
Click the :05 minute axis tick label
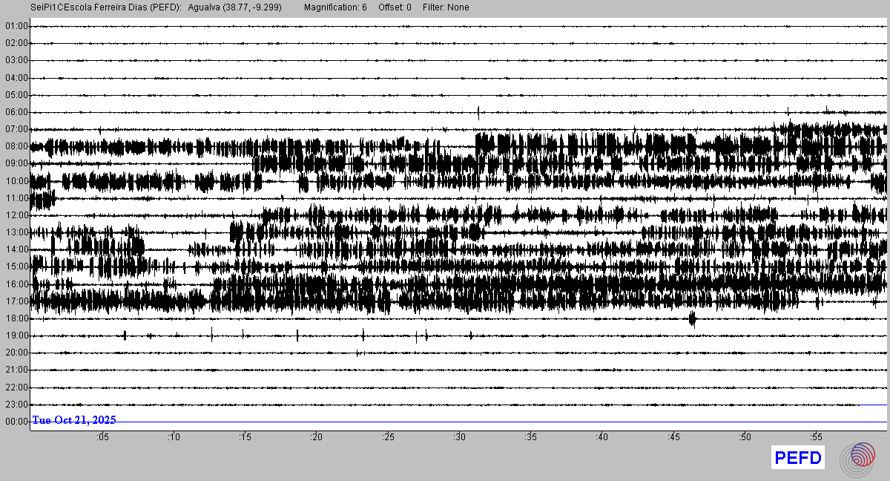click(102, 437)
